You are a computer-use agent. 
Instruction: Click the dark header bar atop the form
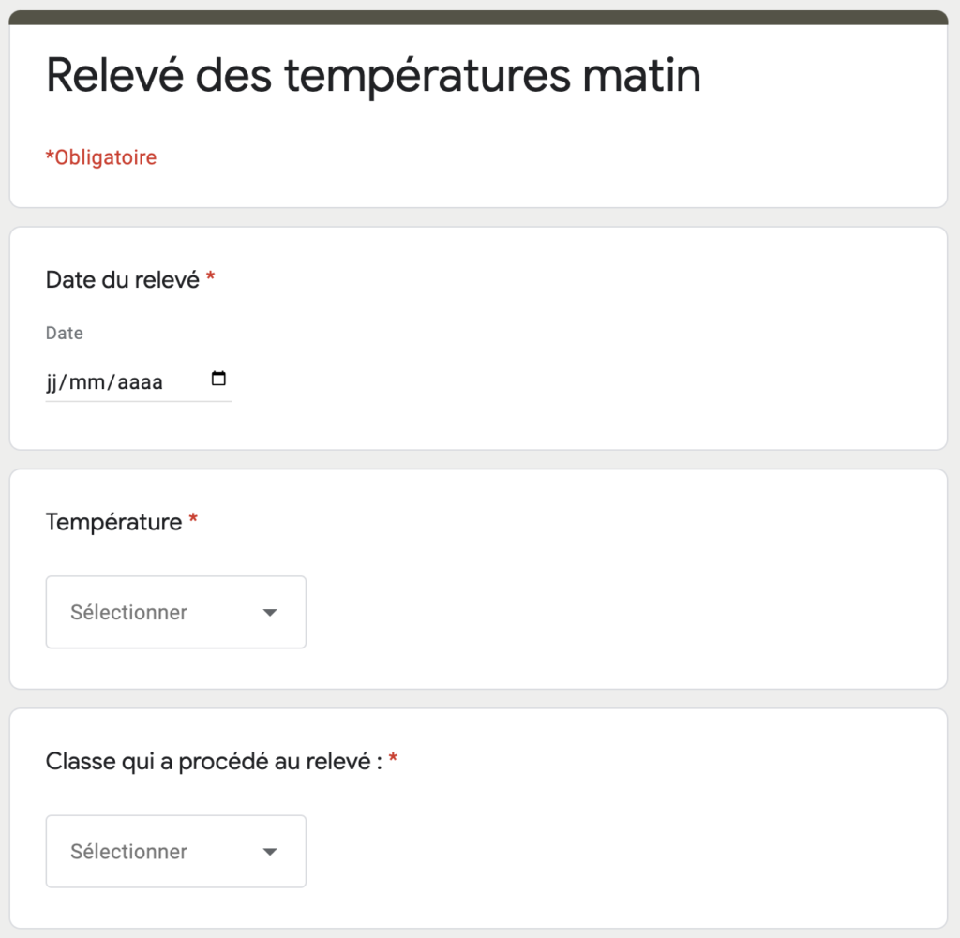(x=478, y=17)
